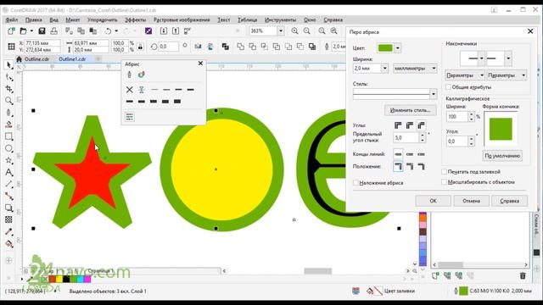Screen dimensions: 543x305
Task: Open the Макет menu
Action: 73,19
